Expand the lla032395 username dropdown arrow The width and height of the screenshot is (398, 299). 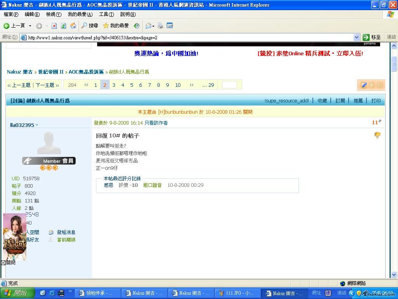[x=37, y=125]
